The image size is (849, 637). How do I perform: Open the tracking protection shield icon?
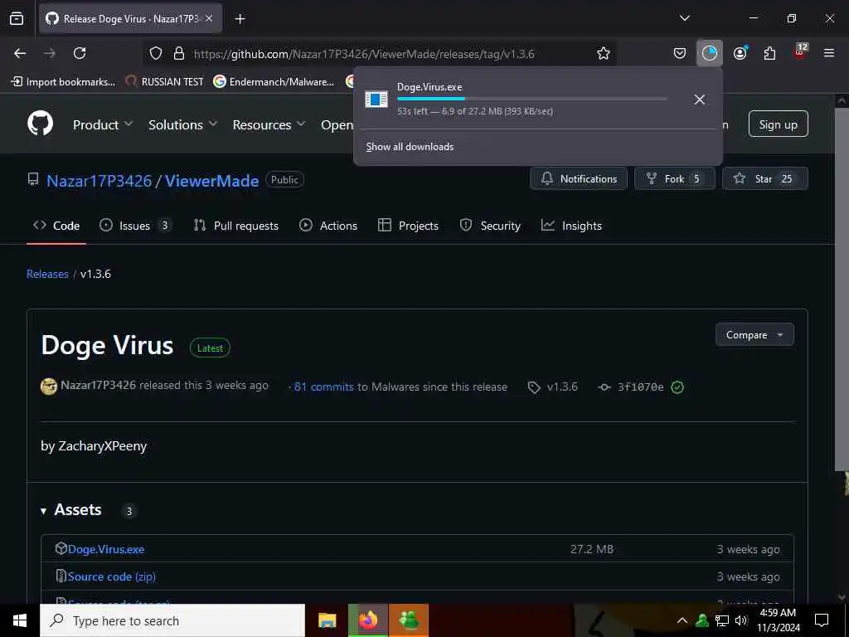(x=156, y=53)
